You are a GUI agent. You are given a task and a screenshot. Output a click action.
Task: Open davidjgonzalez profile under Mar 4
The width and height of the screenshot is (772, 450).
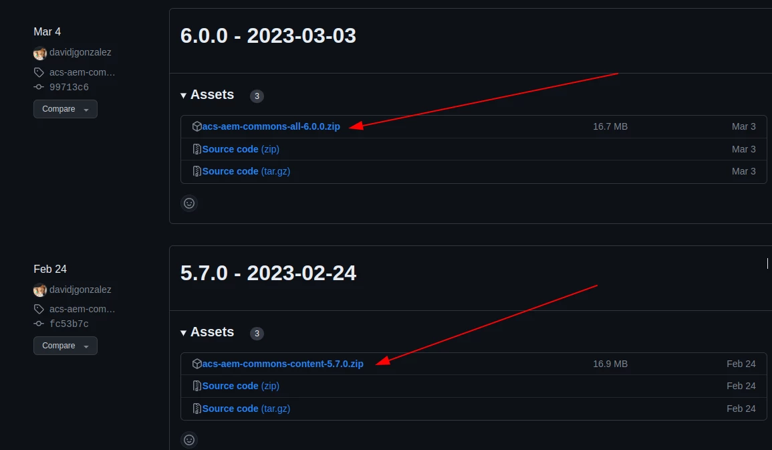(x=80, y=52)
